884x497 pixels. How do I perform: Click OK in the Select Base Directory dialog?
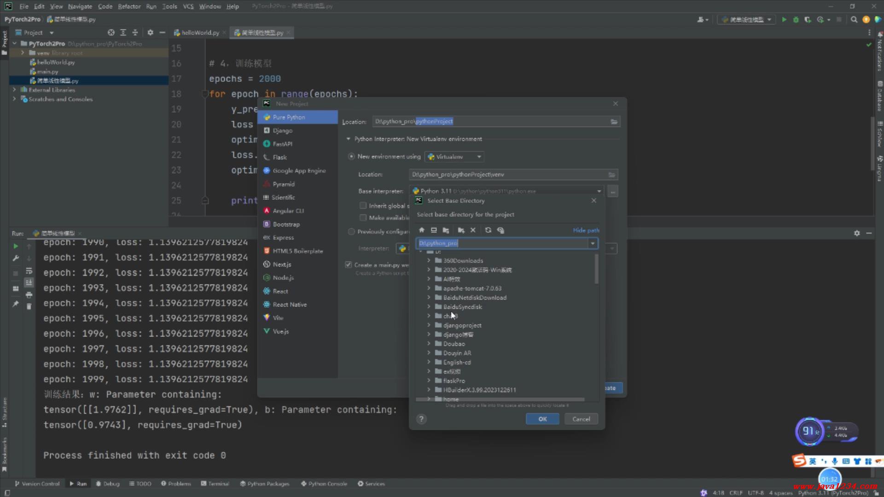(542, 419)
